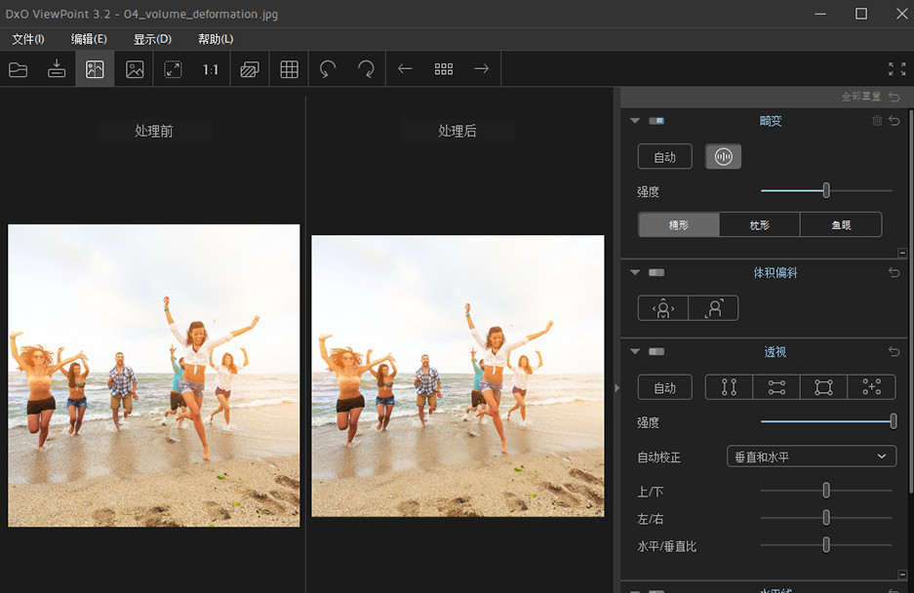Choose the eight-point perspective tool
914x593 pixels.
[x=871, y=387]
